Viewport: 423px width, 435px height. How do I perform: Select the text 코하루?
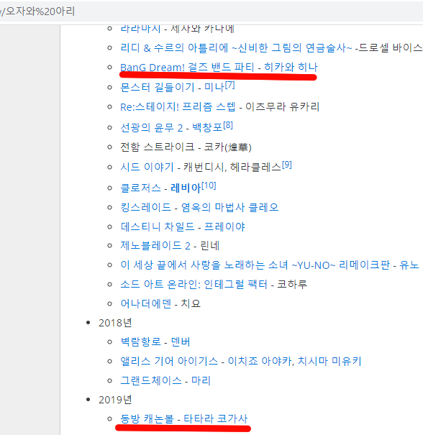292,285
